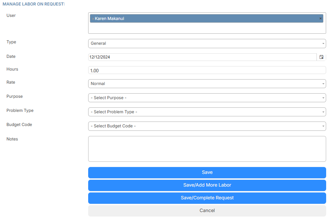
Task: Click the Date field showing 12/12/2024
Action: click(x=203, y=57)
